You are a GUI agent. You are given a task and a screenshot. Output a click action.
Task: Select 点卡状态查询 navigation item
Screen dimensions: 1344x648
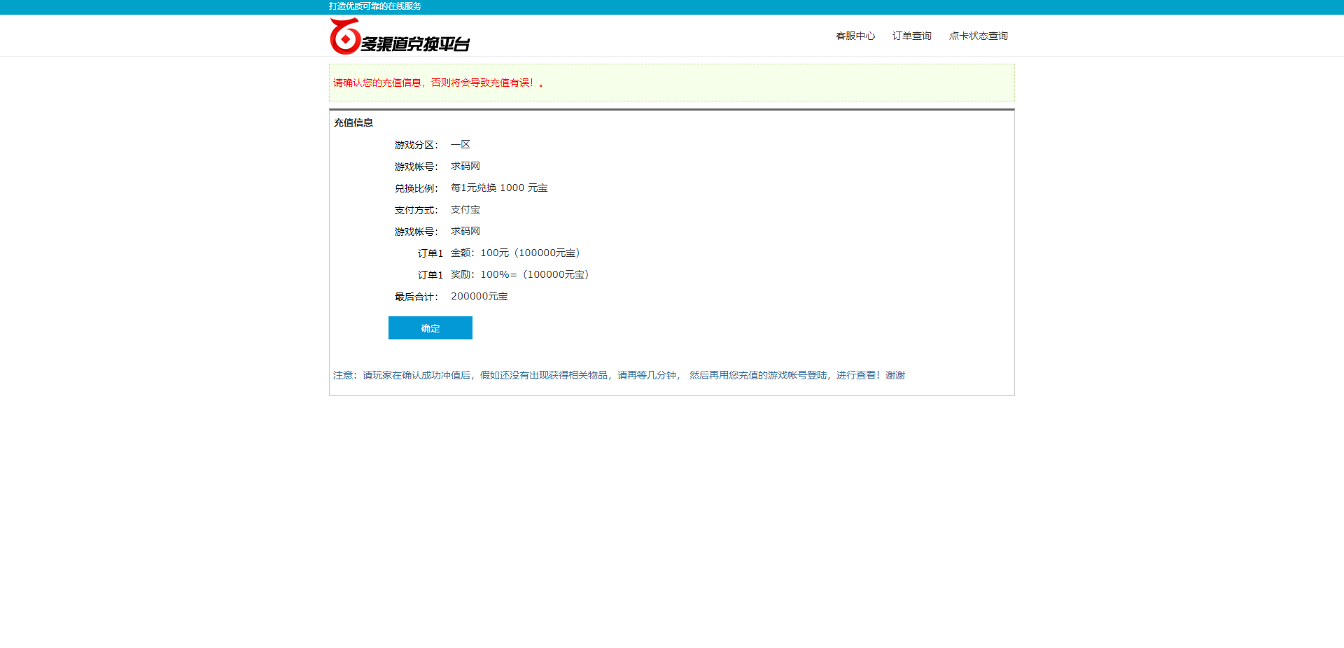(x=978, y=36)
